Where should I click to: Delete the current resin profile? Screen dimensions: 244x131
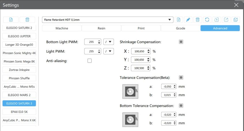pyautogui.click(x=197, y=20)
